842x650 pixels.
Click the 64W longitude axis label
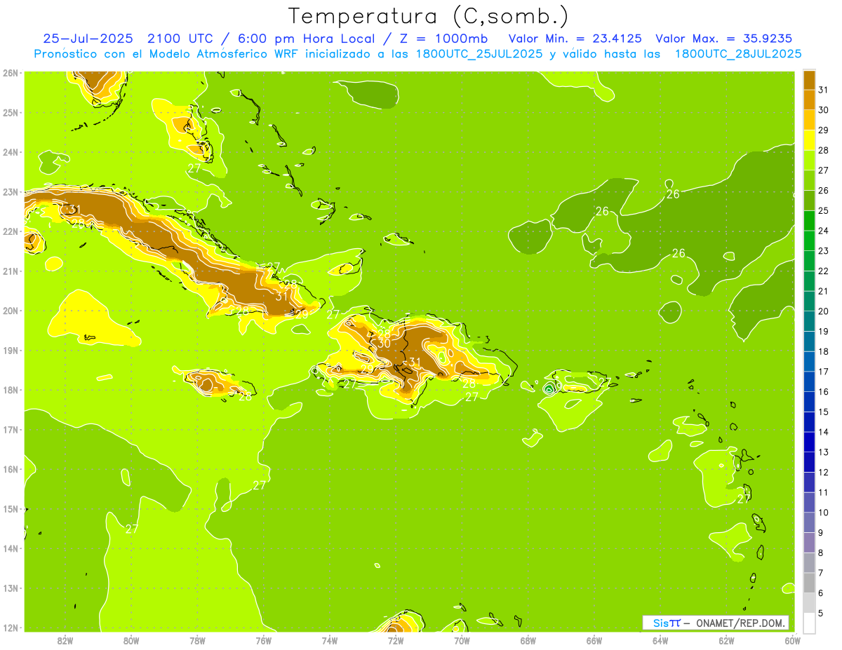660,640
